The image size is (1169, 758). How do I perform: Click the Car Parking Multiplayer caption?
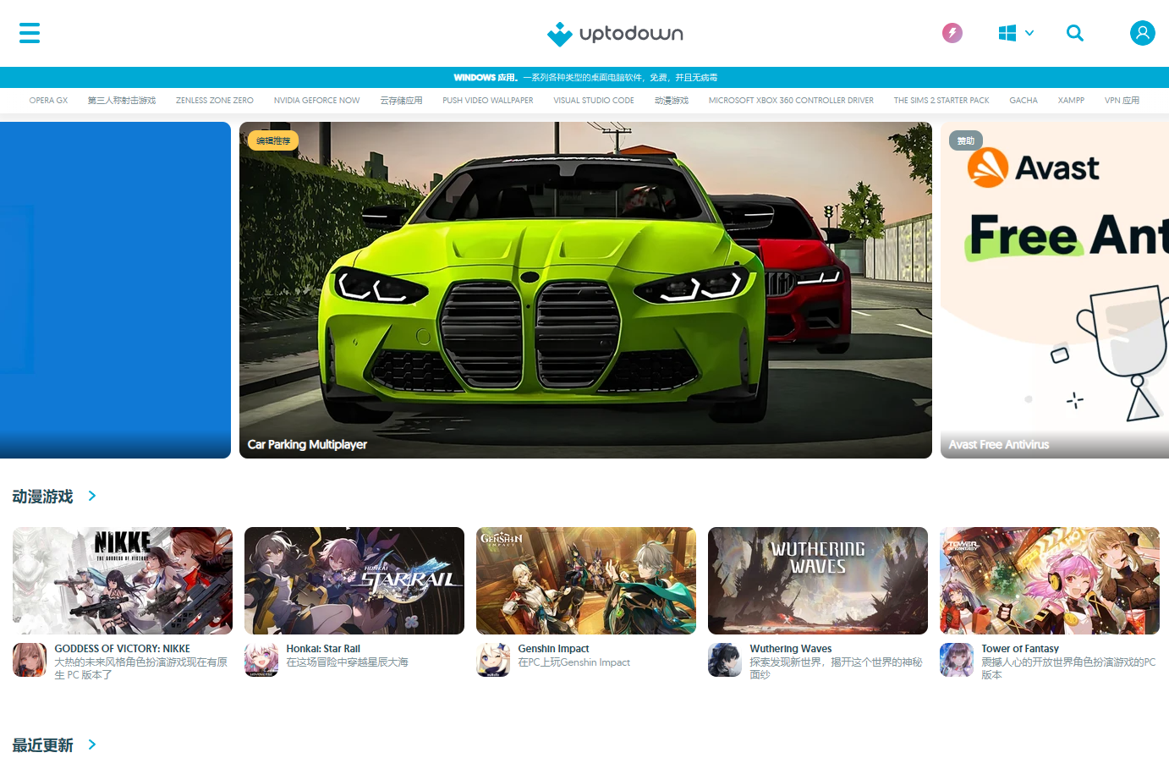click(307, 444)
